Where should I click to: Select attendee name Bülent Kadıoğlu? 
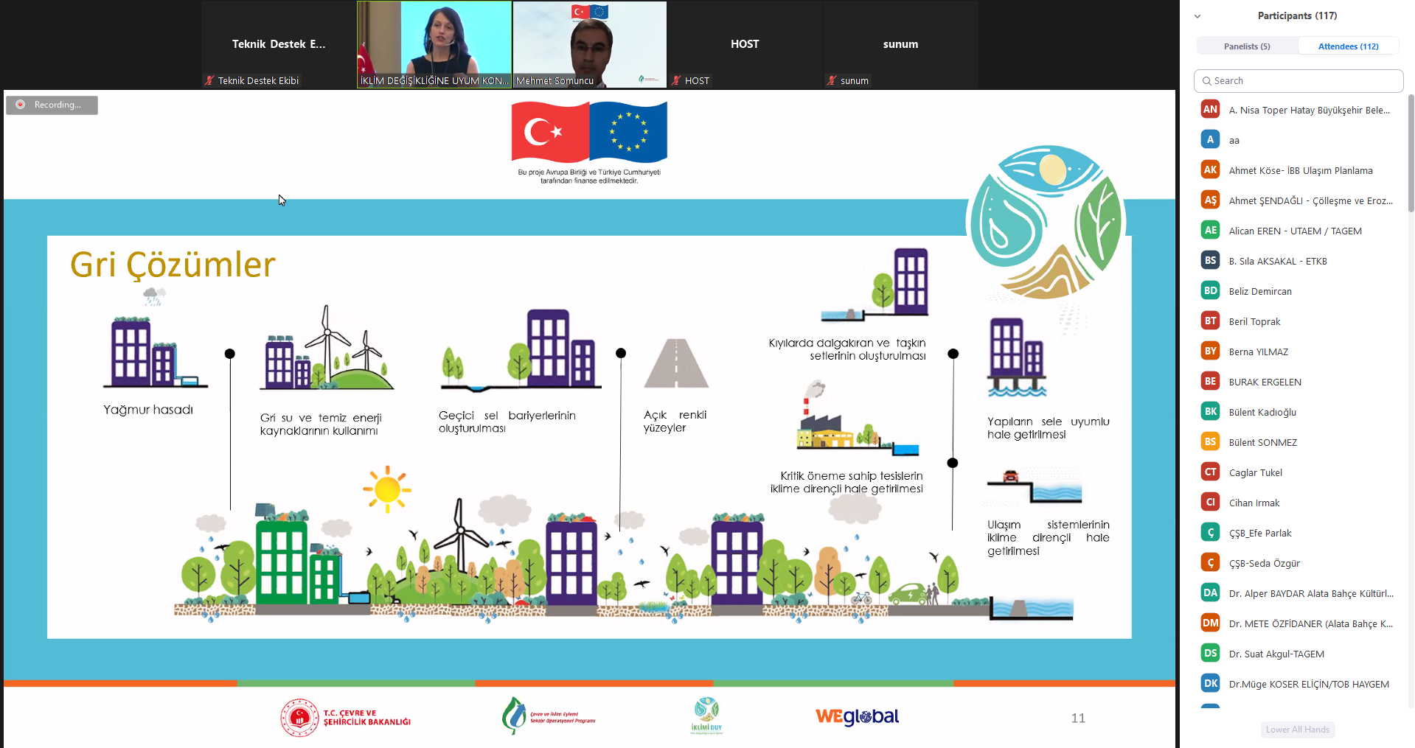pyautogui.click(x=1262, y=413)
